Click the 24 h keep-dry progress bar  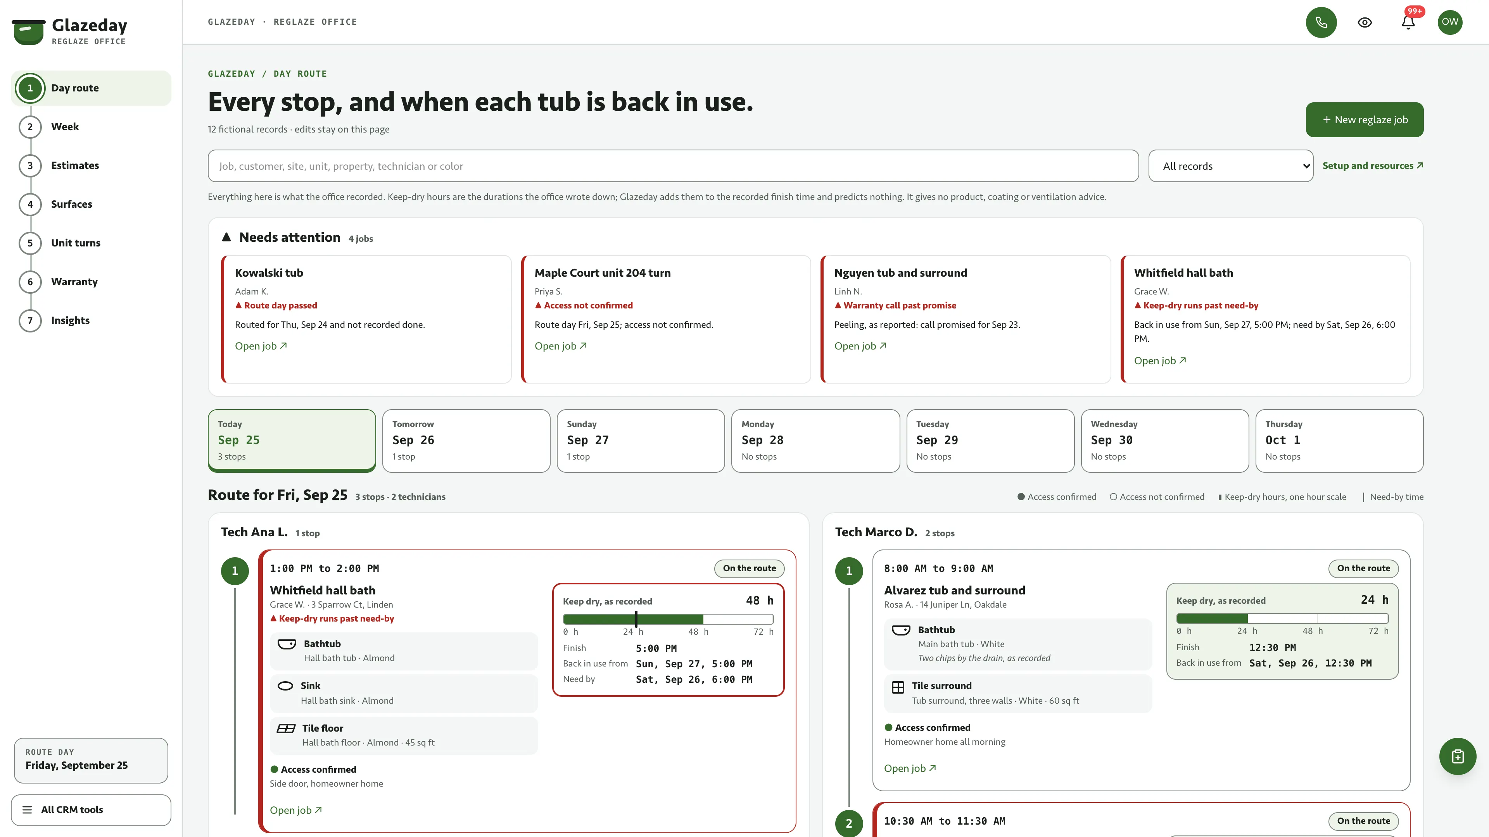click(1282, 618)
